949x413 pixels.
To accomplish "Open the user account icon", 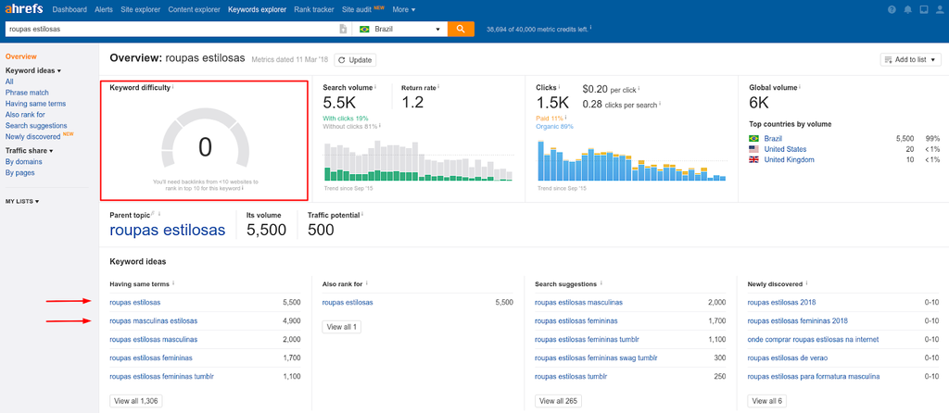I will coord(939,9).
